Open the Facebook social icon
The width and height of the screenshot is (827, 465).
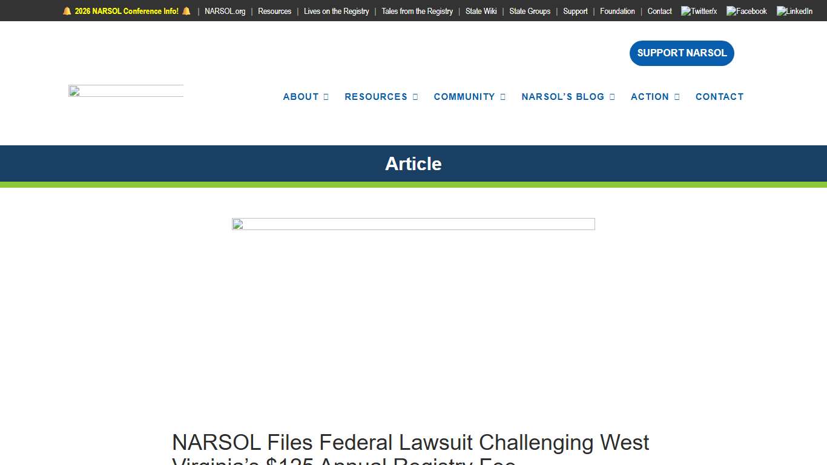746,11
